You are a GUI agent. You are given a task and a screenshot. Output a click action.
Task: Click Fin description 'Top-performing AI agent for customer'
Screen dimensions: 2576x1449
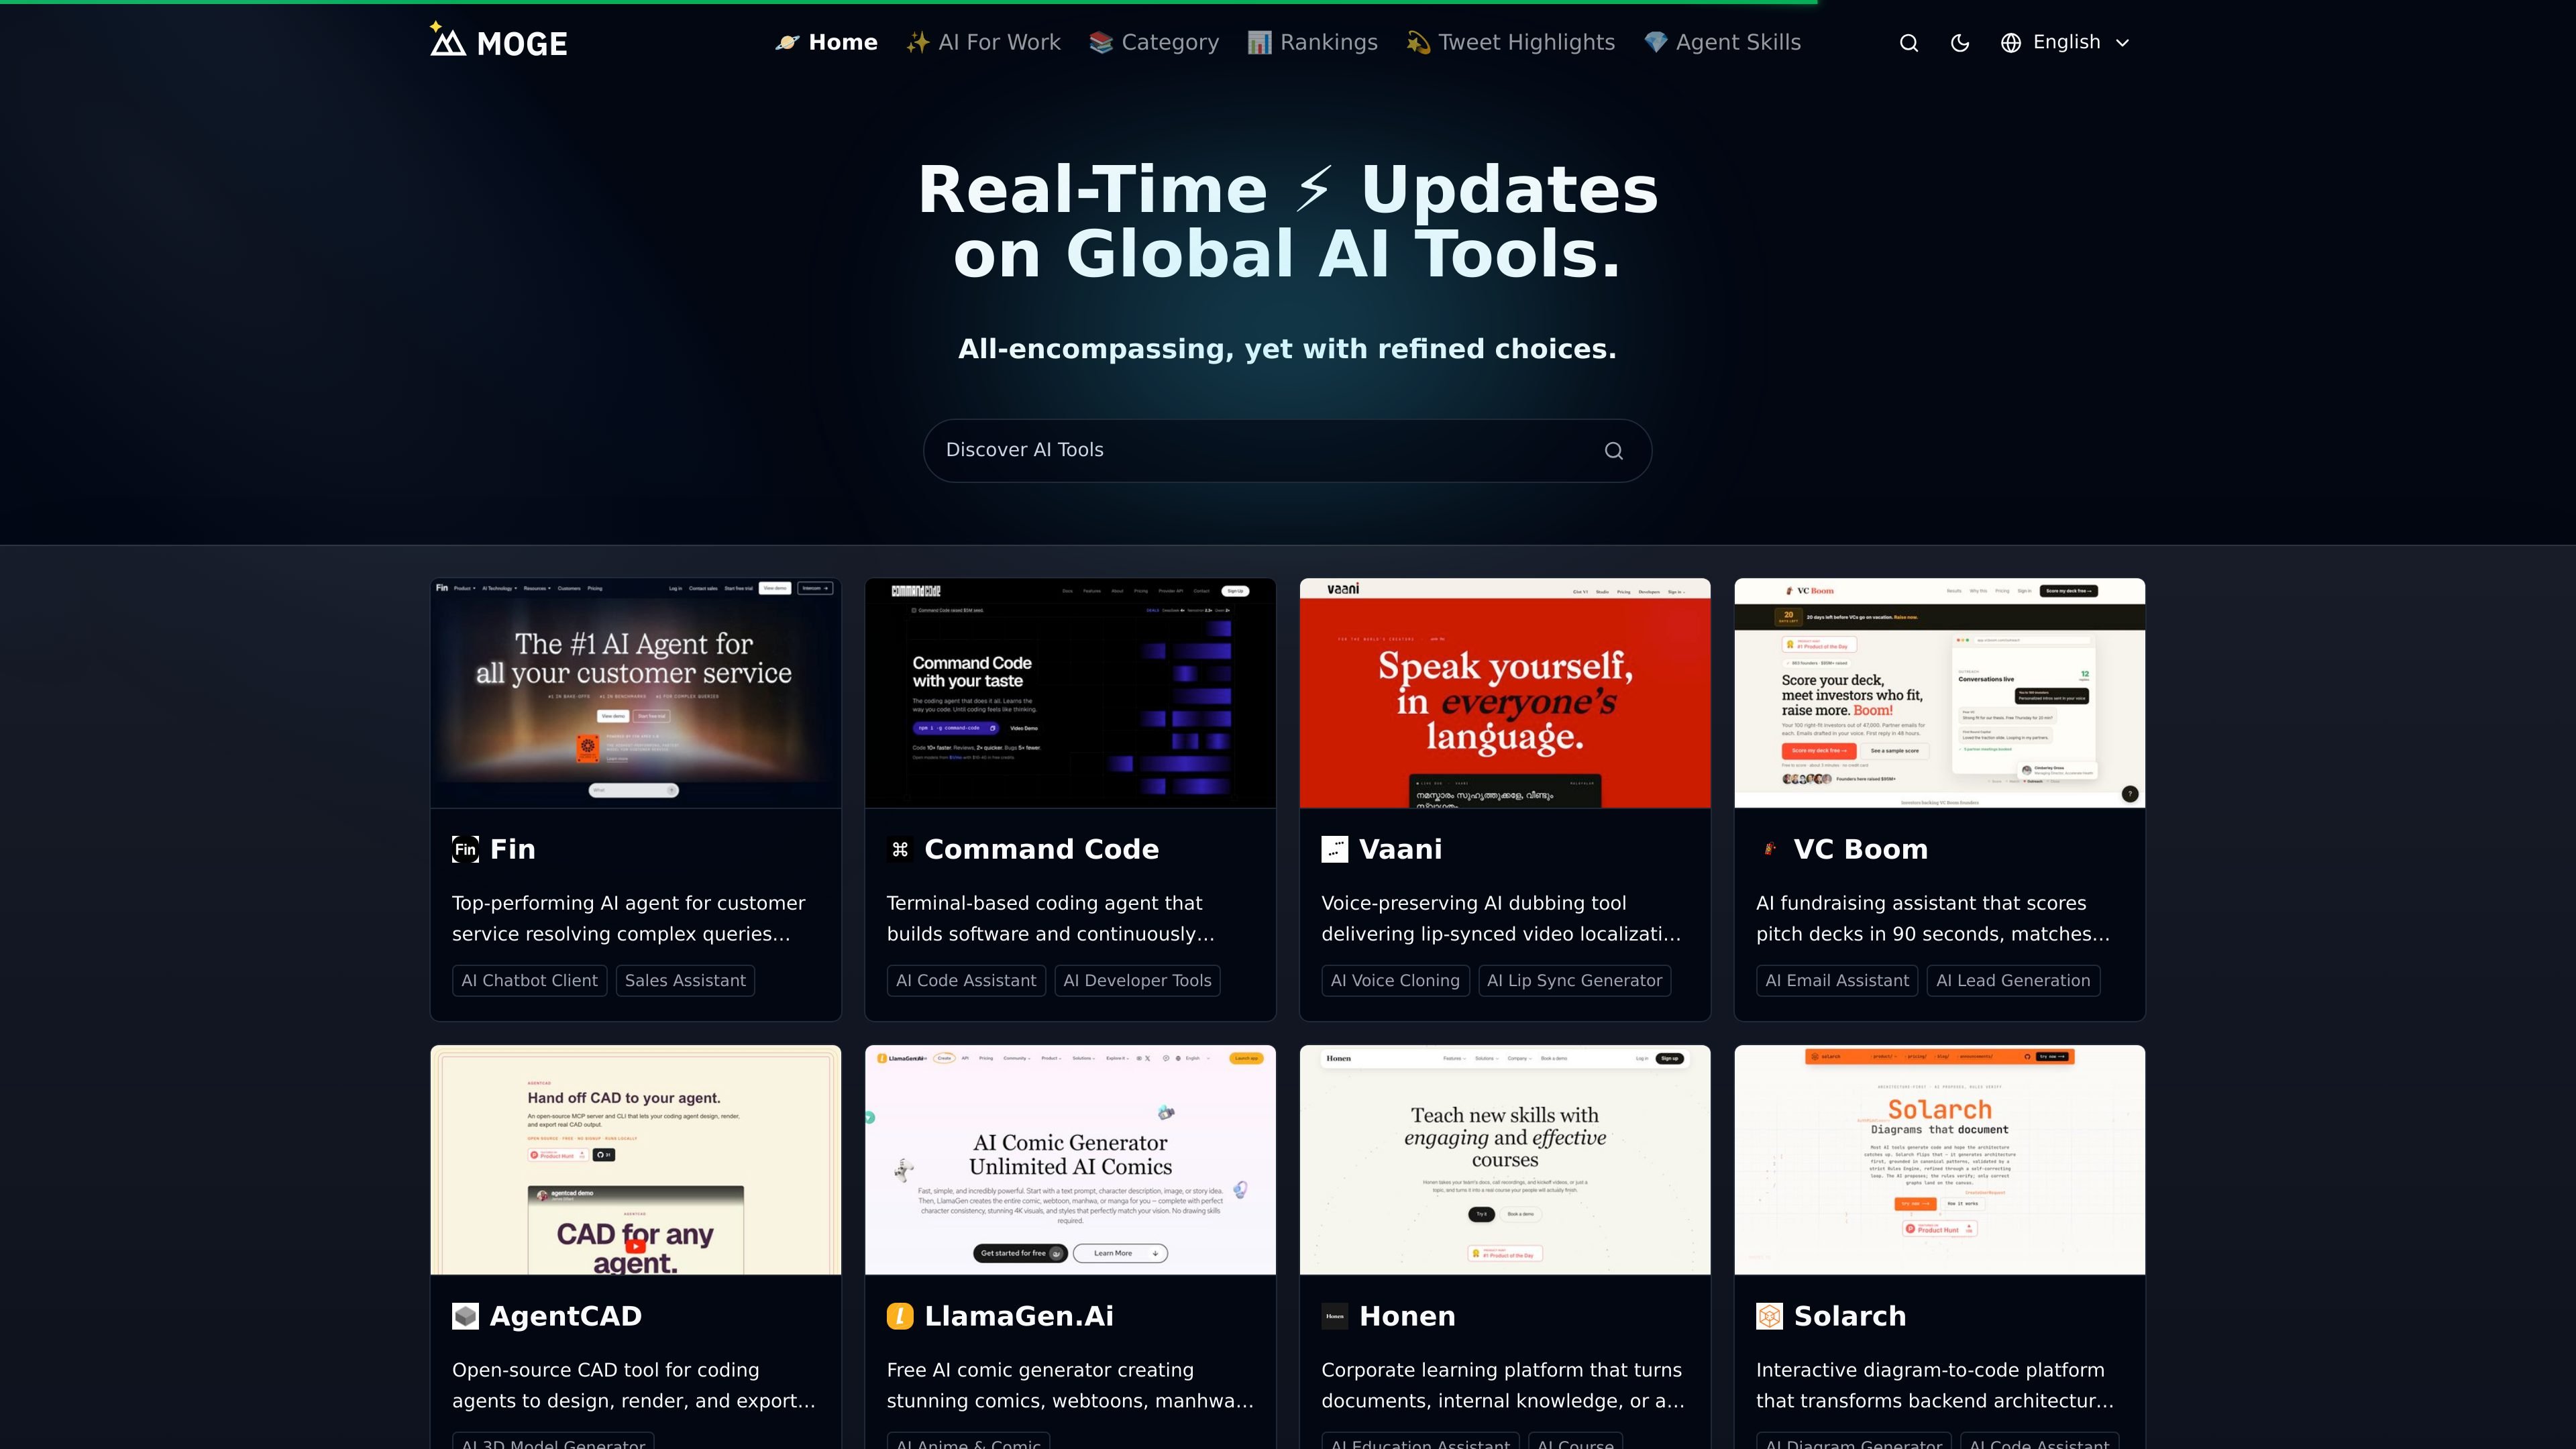click(x=628, y=904)
